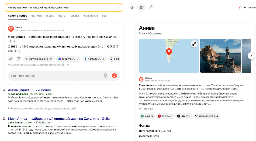Search by image using camera icon

pyautogui.click(x=151, y=8)
